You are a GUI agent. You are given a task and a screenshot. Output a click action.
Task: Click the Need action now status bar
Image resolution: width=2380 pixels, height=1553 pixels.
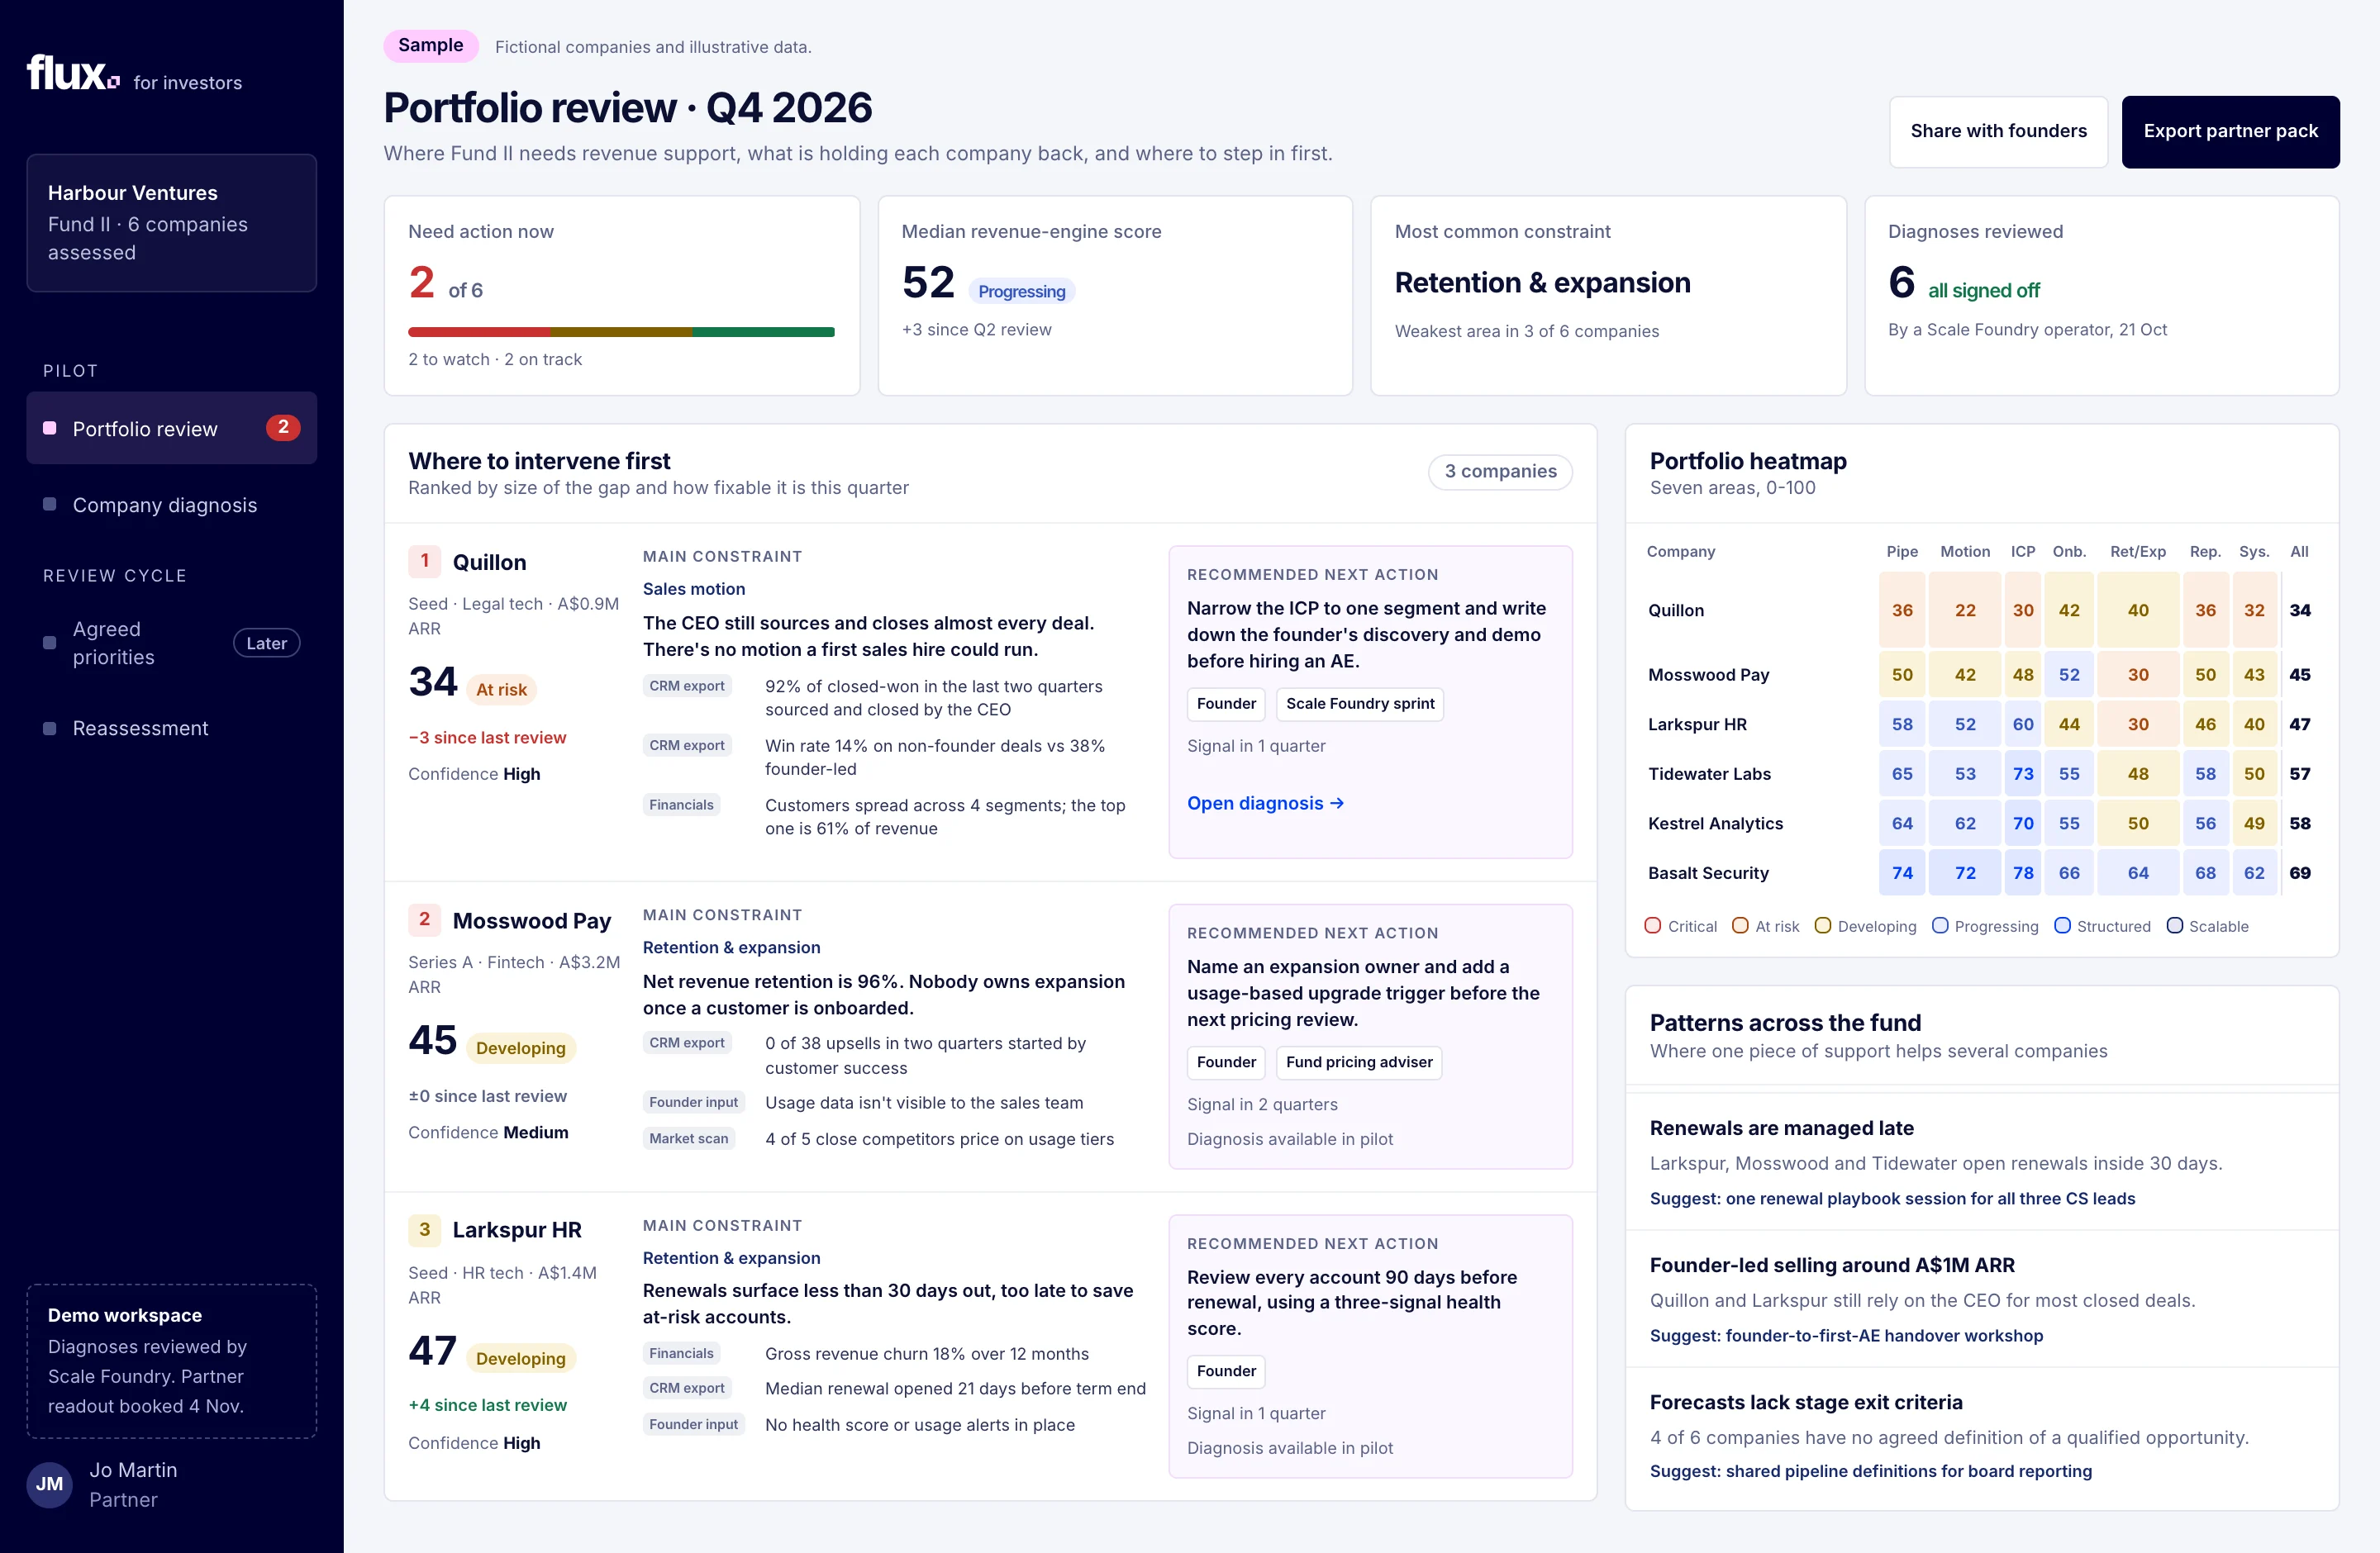pyautogui.click(x=621, y=332)
